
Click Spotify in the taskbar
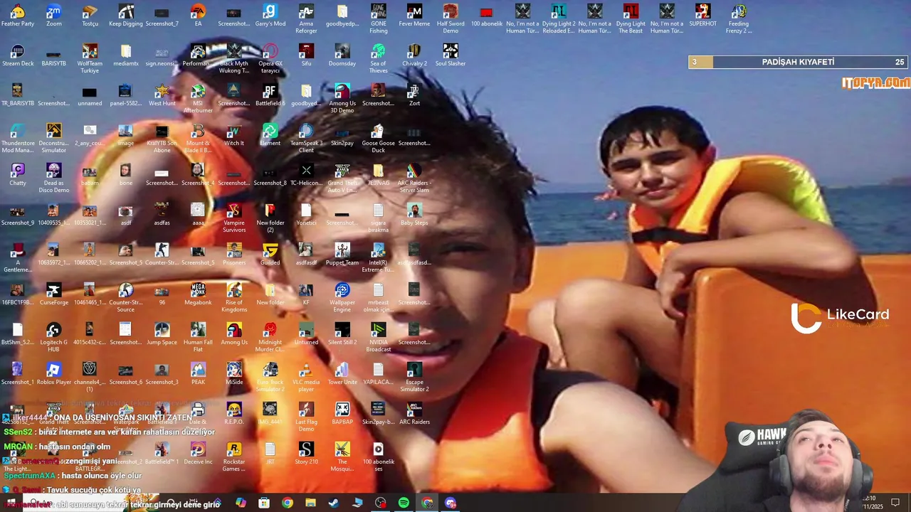click(404, 503)
